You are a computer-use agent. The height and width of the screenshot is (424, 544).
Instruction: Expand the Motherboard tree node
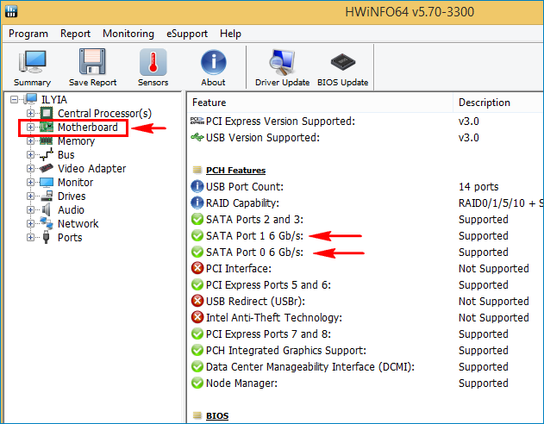click(31, 128)
